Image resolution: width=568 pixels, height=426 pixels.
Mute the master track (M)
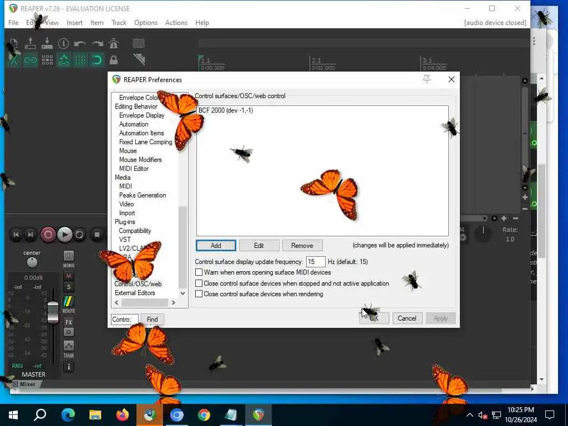click(x=68, y=276)
